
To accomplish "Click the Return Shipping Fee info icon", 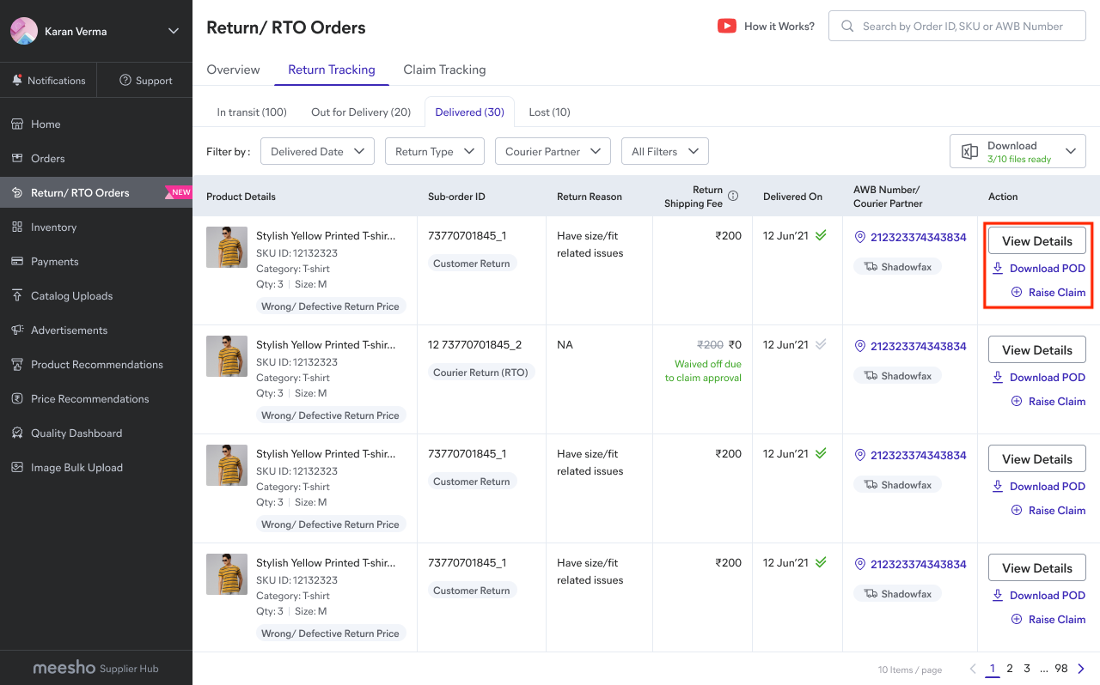I will tap(733, 196).
